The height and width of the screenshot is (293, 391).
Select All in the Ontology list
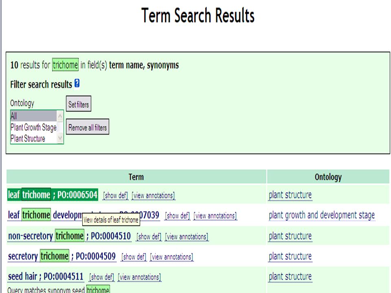pyautogui.click(x=33, y=116)
